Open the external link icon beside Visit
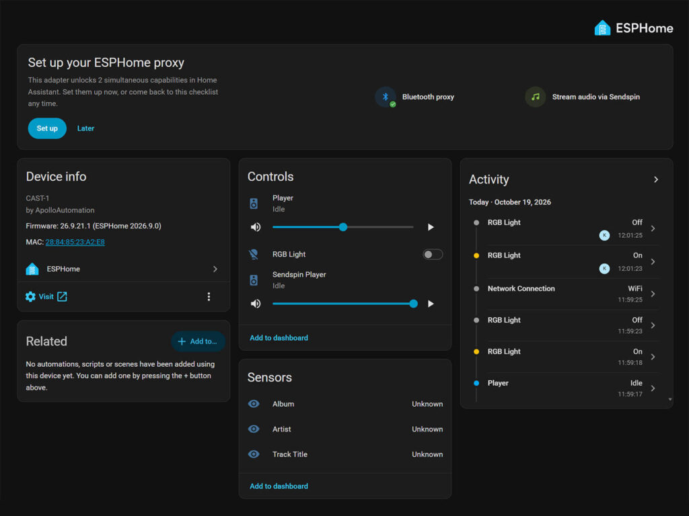The width and height of the screenshot is (689, 516). pos(63,296)
